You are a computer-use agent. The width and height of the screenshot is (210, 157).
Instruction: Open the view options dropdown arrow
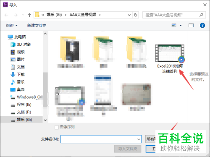(x=181, y=25)
